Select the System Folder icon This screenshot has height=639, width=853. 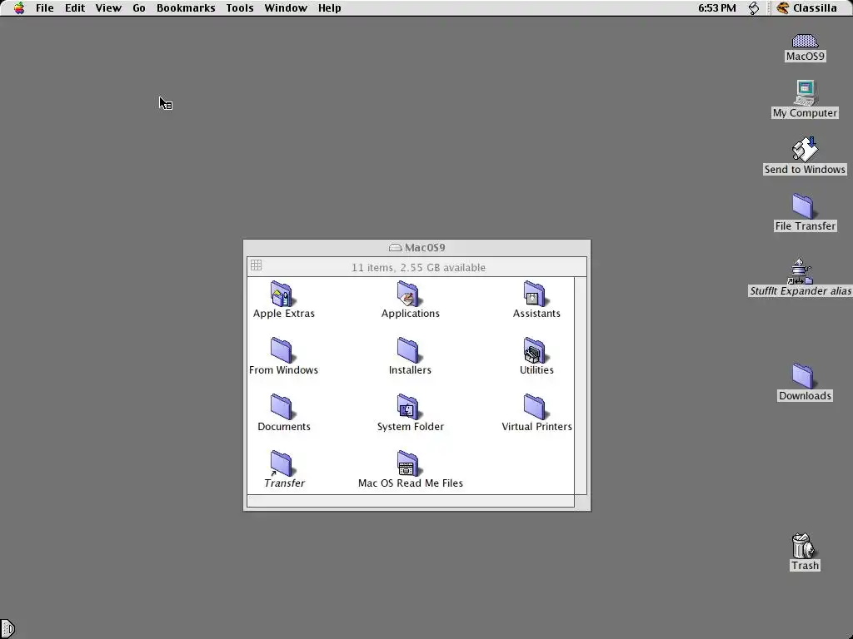(408, 407)
